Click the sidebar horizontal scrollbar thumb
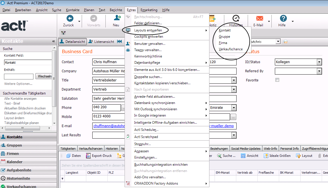The width and height of the screenshot is (328, 188). point(22,128)
